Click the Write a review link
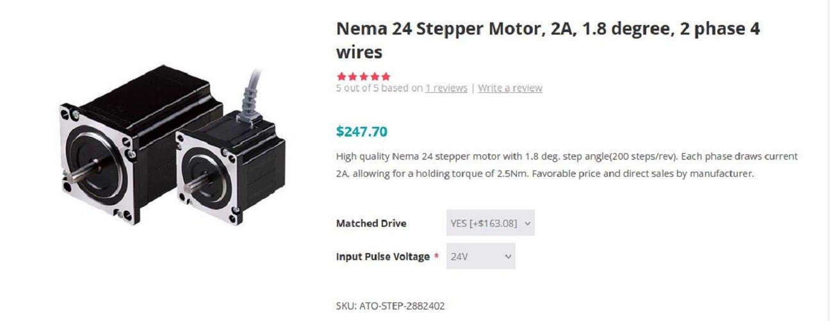Screen dimensions: 830x321 coord(510,88)
